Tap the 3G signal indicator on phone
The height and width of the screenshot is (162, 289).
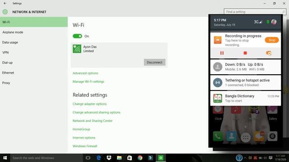click(258, 22)
